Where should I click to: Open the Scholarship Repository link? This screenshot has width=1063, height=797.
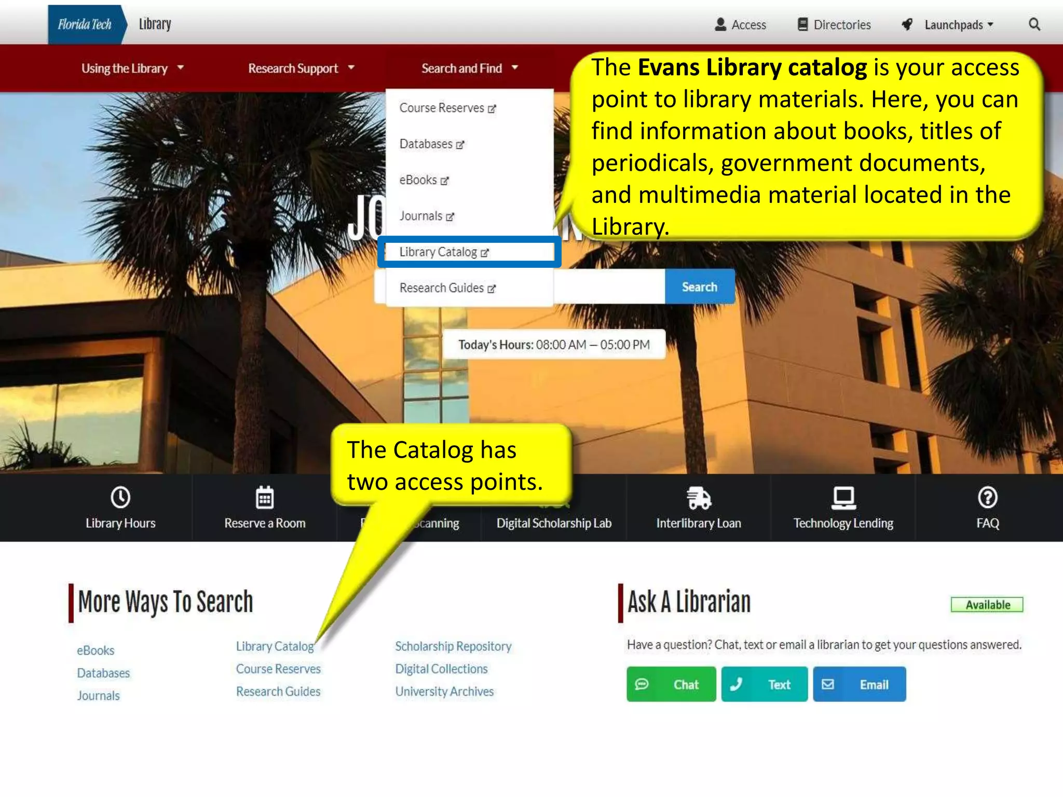pos(453,646)
